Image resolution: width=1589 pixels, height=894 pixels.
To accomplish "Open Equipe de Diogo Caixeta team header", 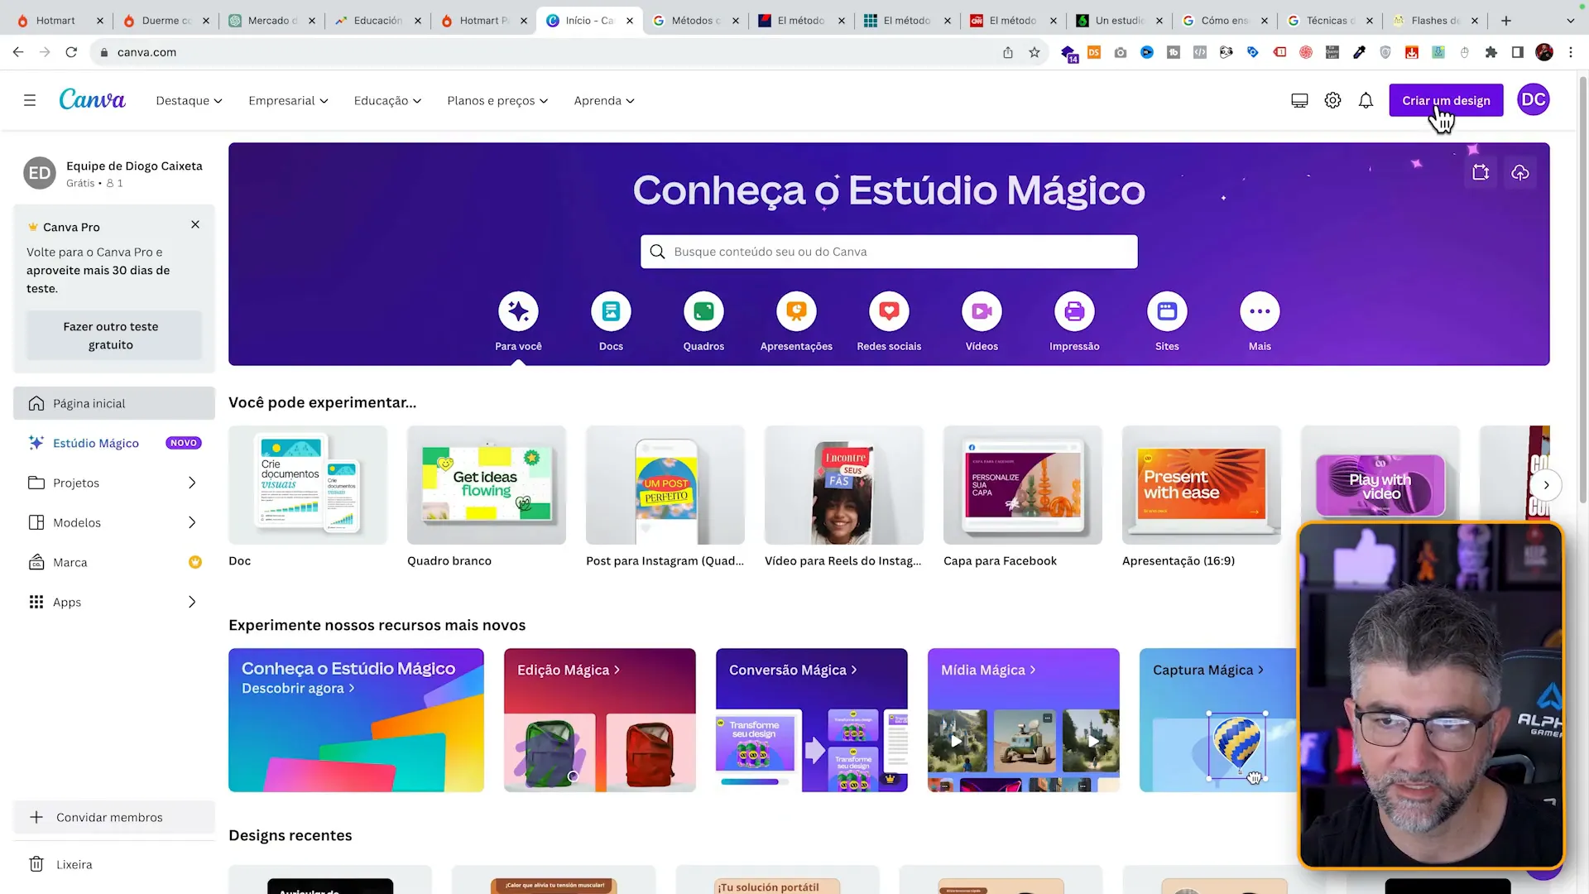I will pyautogui.click(x=114, y=173).
